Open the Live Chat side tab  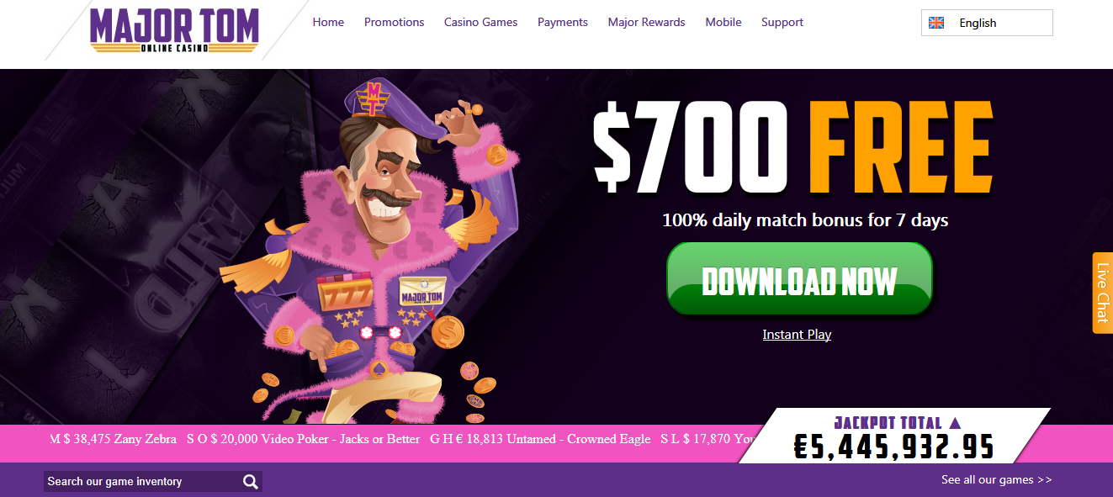point(1102,293)
